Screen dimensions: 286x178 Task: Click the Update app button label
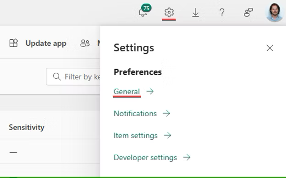[x=46, y=43]
